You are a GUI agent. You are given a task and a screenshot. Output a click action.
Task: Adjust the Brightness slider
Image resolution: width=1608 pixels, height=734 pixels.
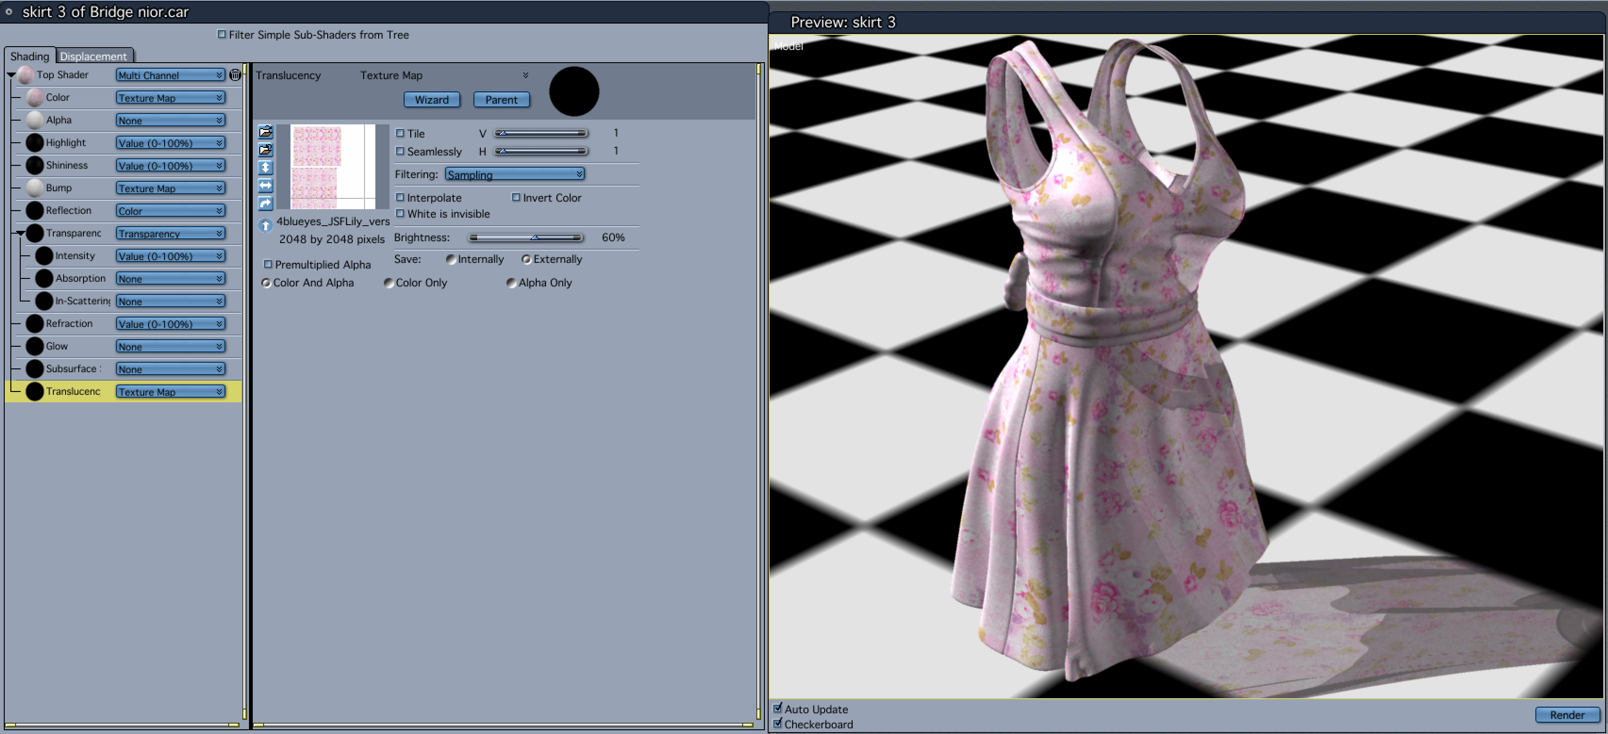[534, 237]
